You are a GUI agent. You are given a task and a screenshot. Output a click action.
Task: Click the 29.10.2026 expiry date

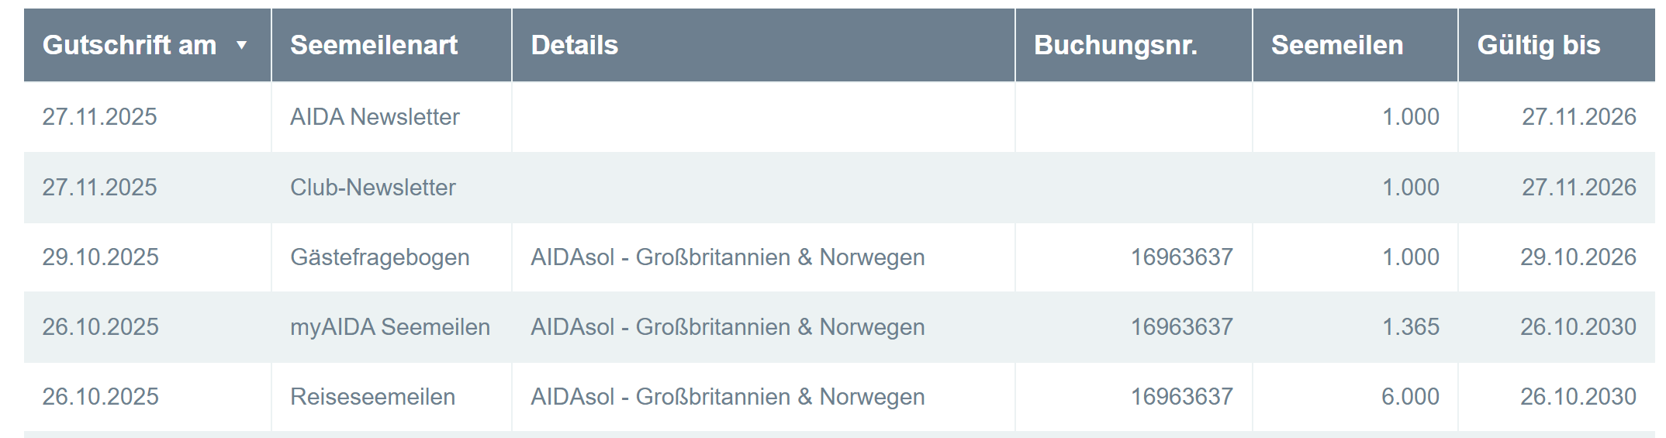(x=1578, y=257)
